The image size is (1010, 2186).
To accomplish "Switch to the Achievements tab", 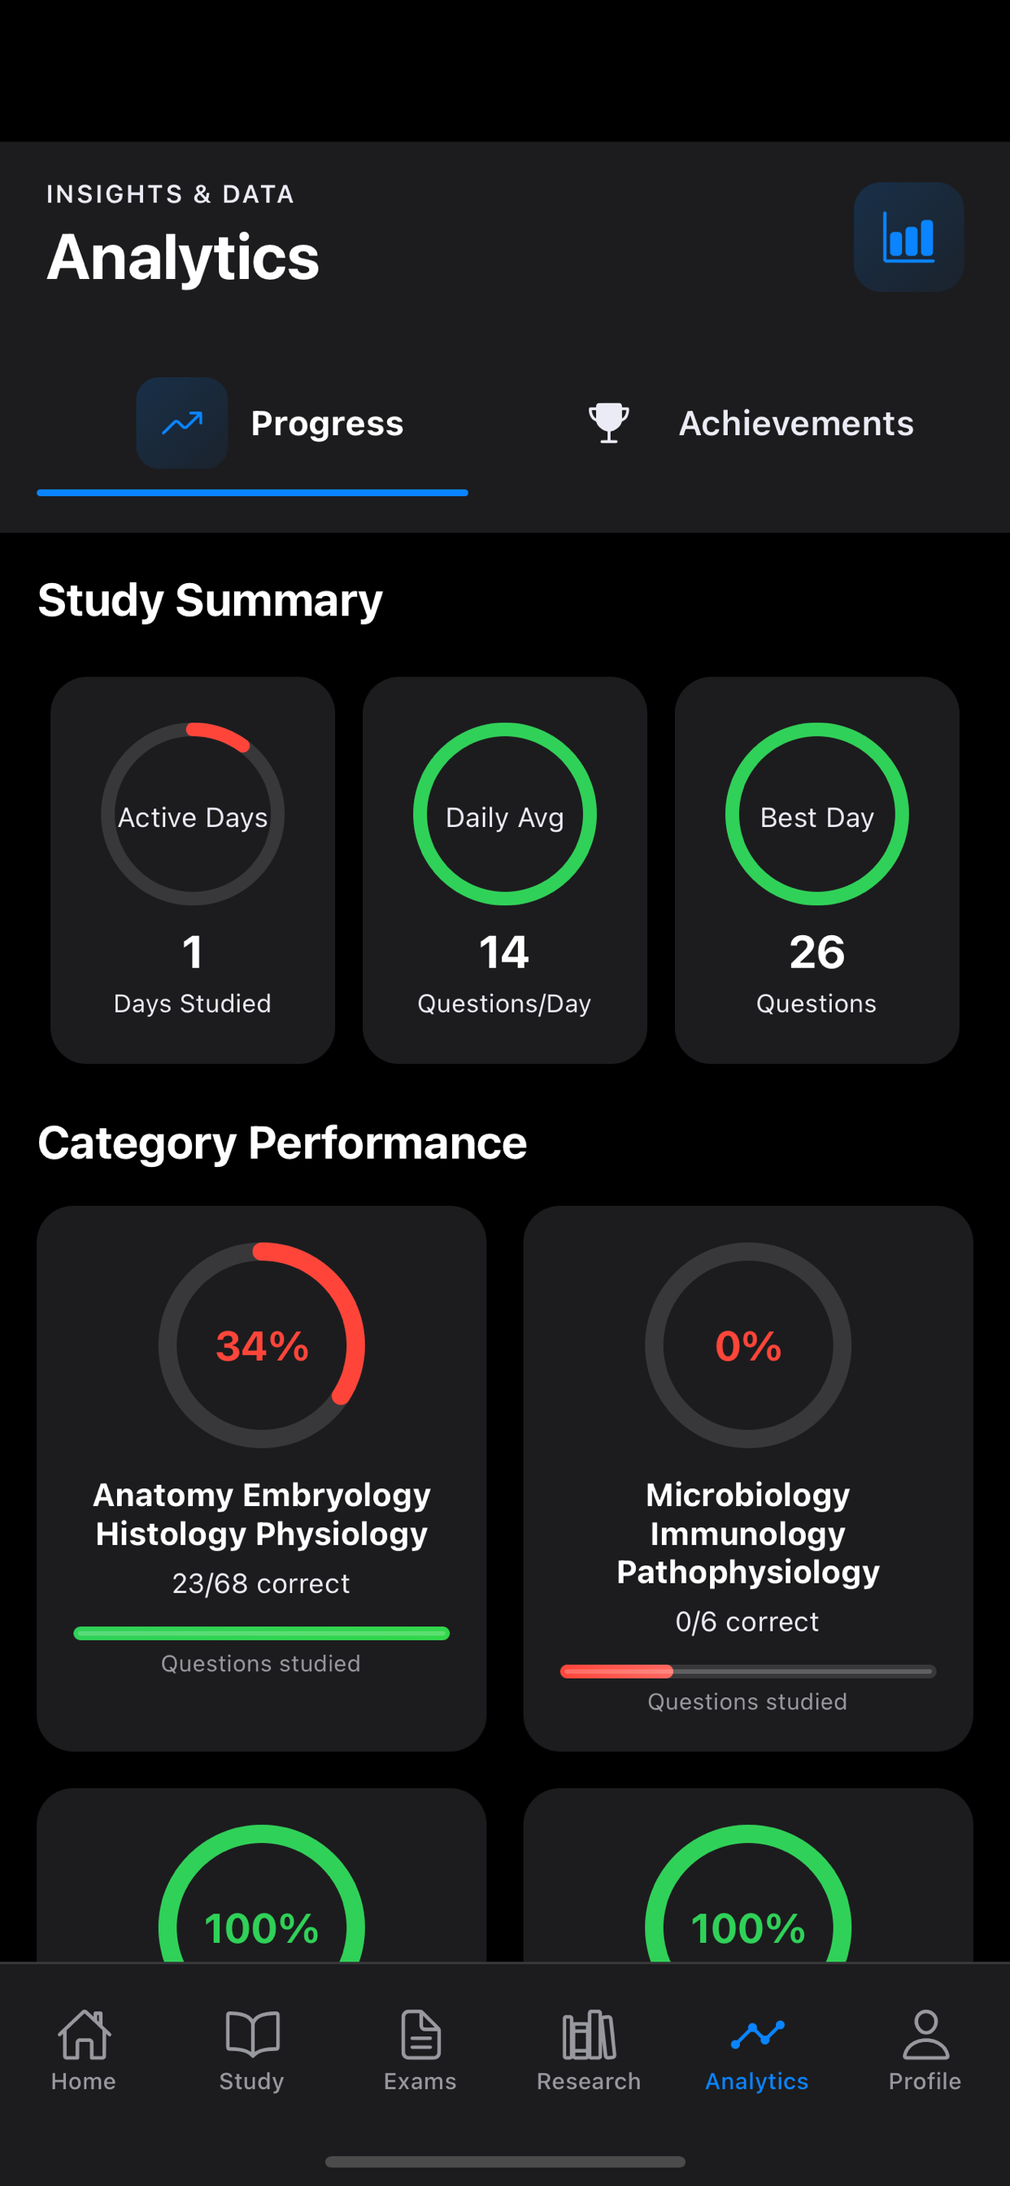I will [x=795, y=424].
